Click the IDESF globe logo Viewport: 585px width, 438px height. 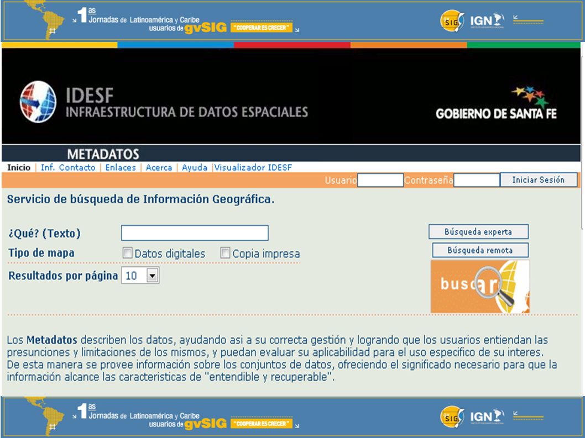point(38,102)
